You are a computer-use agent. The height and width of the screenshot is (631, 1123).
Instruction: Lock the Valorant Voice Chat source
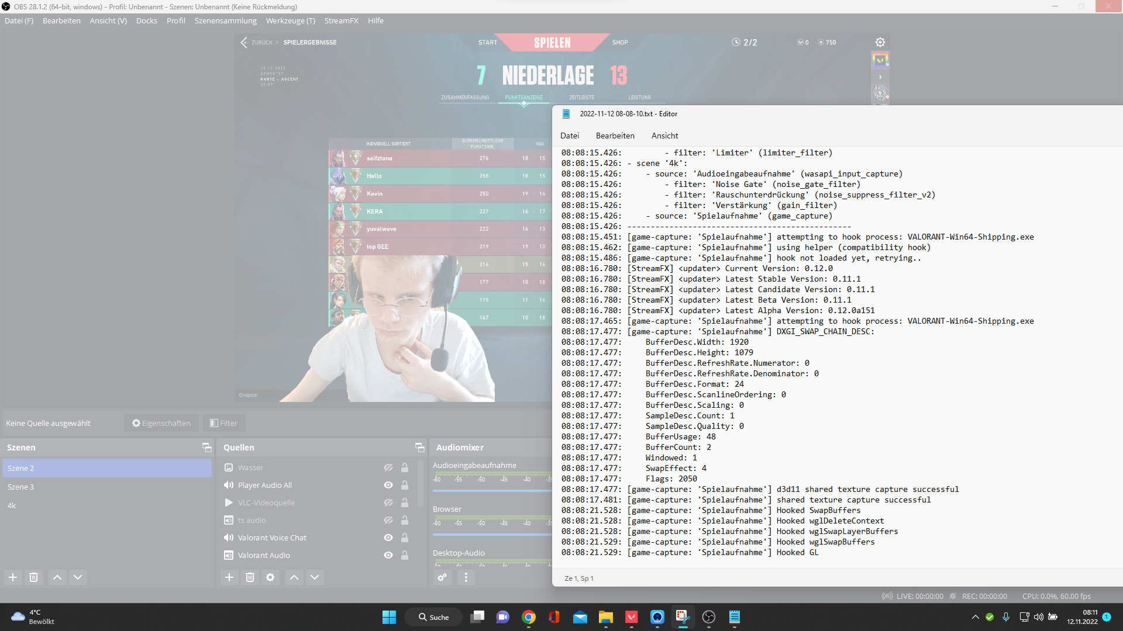tap(404, 538)
